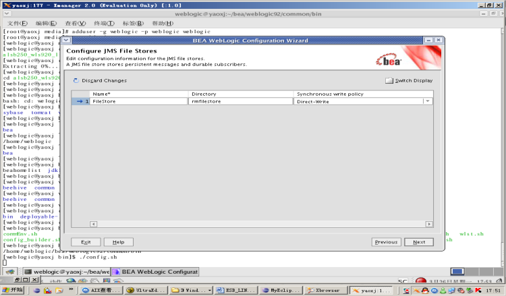Open the 查看(V) menu in terminal
Image resolution: width=506 pixels, height=296 pixels.
[75, 23]
